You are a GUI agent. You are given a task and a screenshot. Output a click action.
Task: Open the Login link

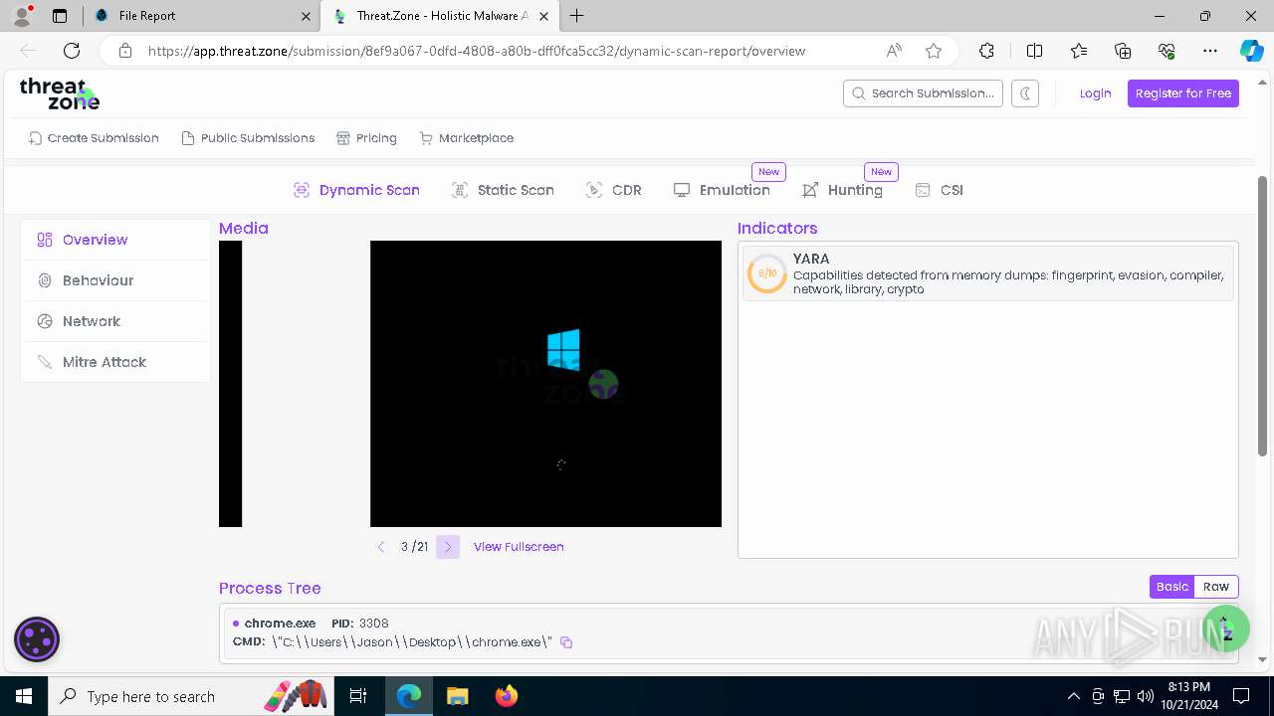1095,93
